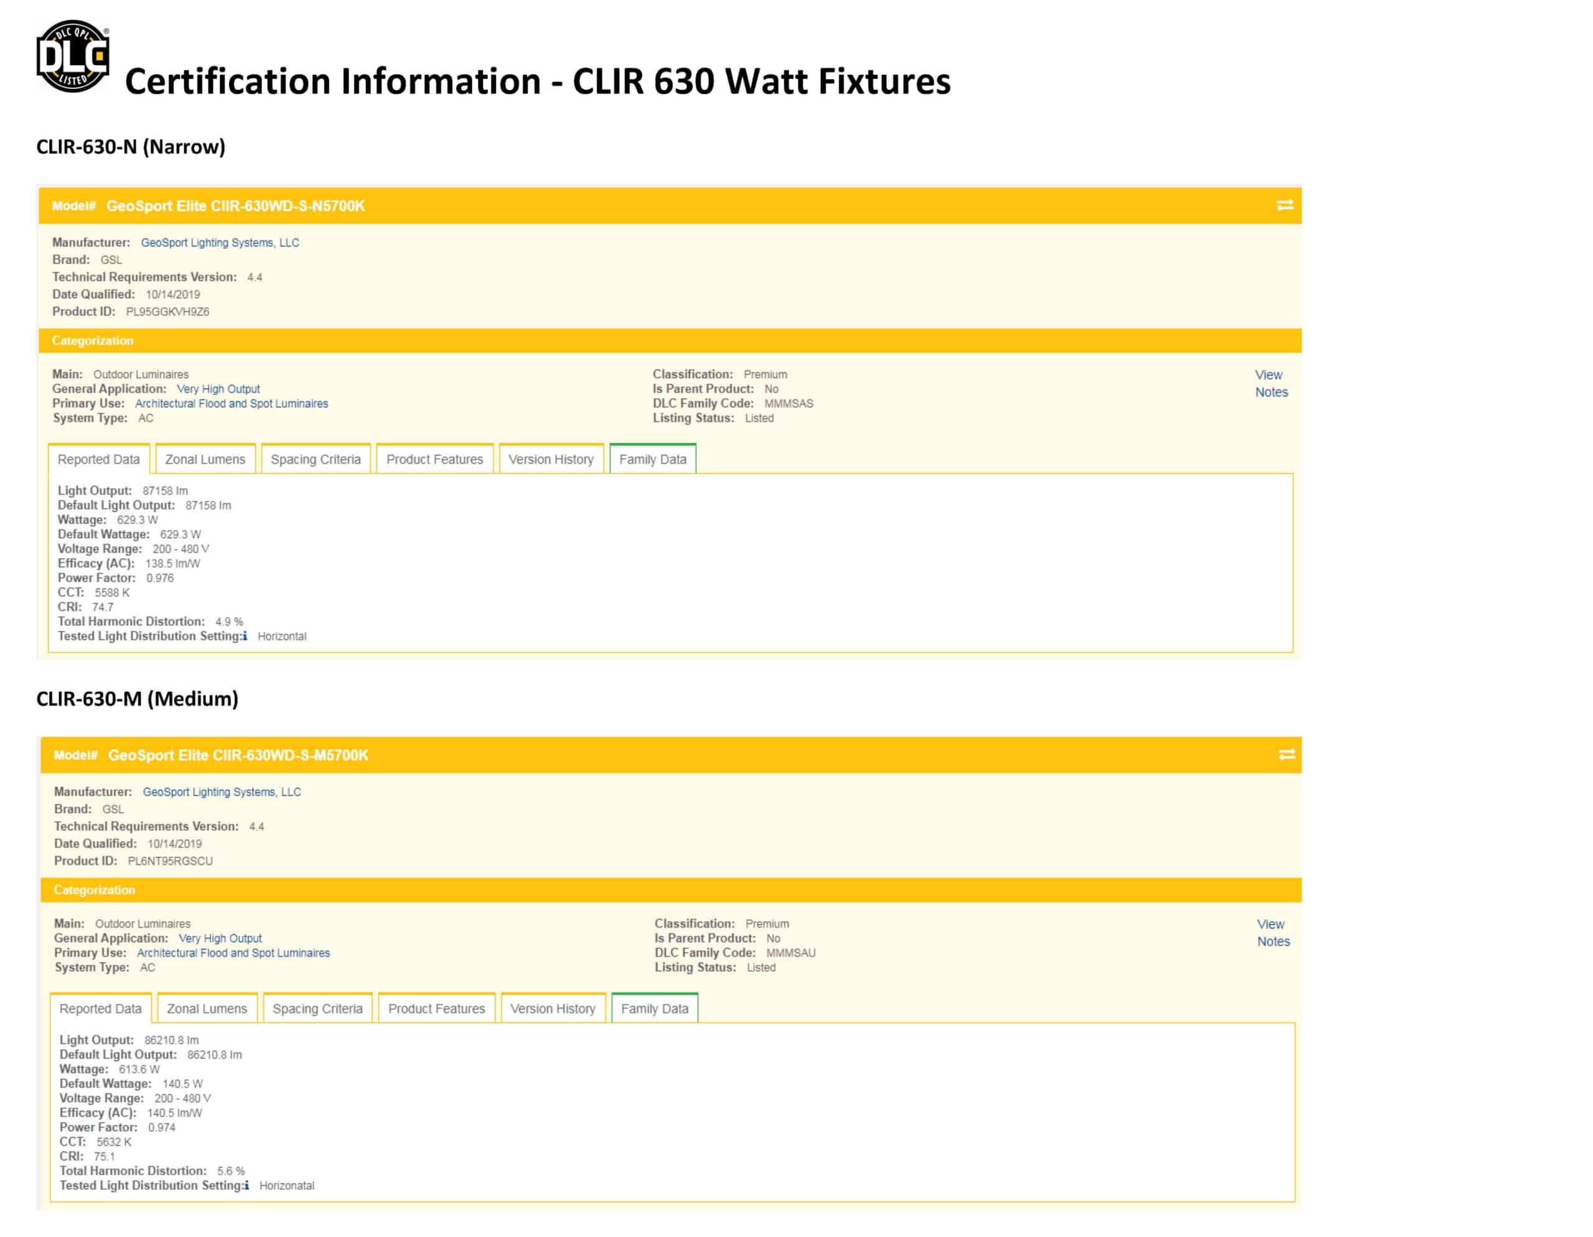
Task: Click Product ID PL6NT95RGSCU
Action: [171, 861]
